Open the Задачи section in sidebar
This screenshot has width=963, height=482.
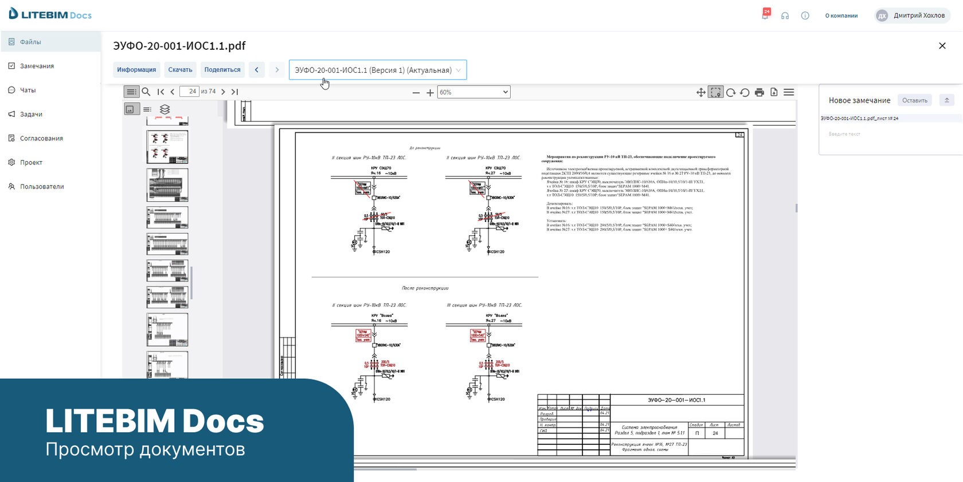pos(50,114)
